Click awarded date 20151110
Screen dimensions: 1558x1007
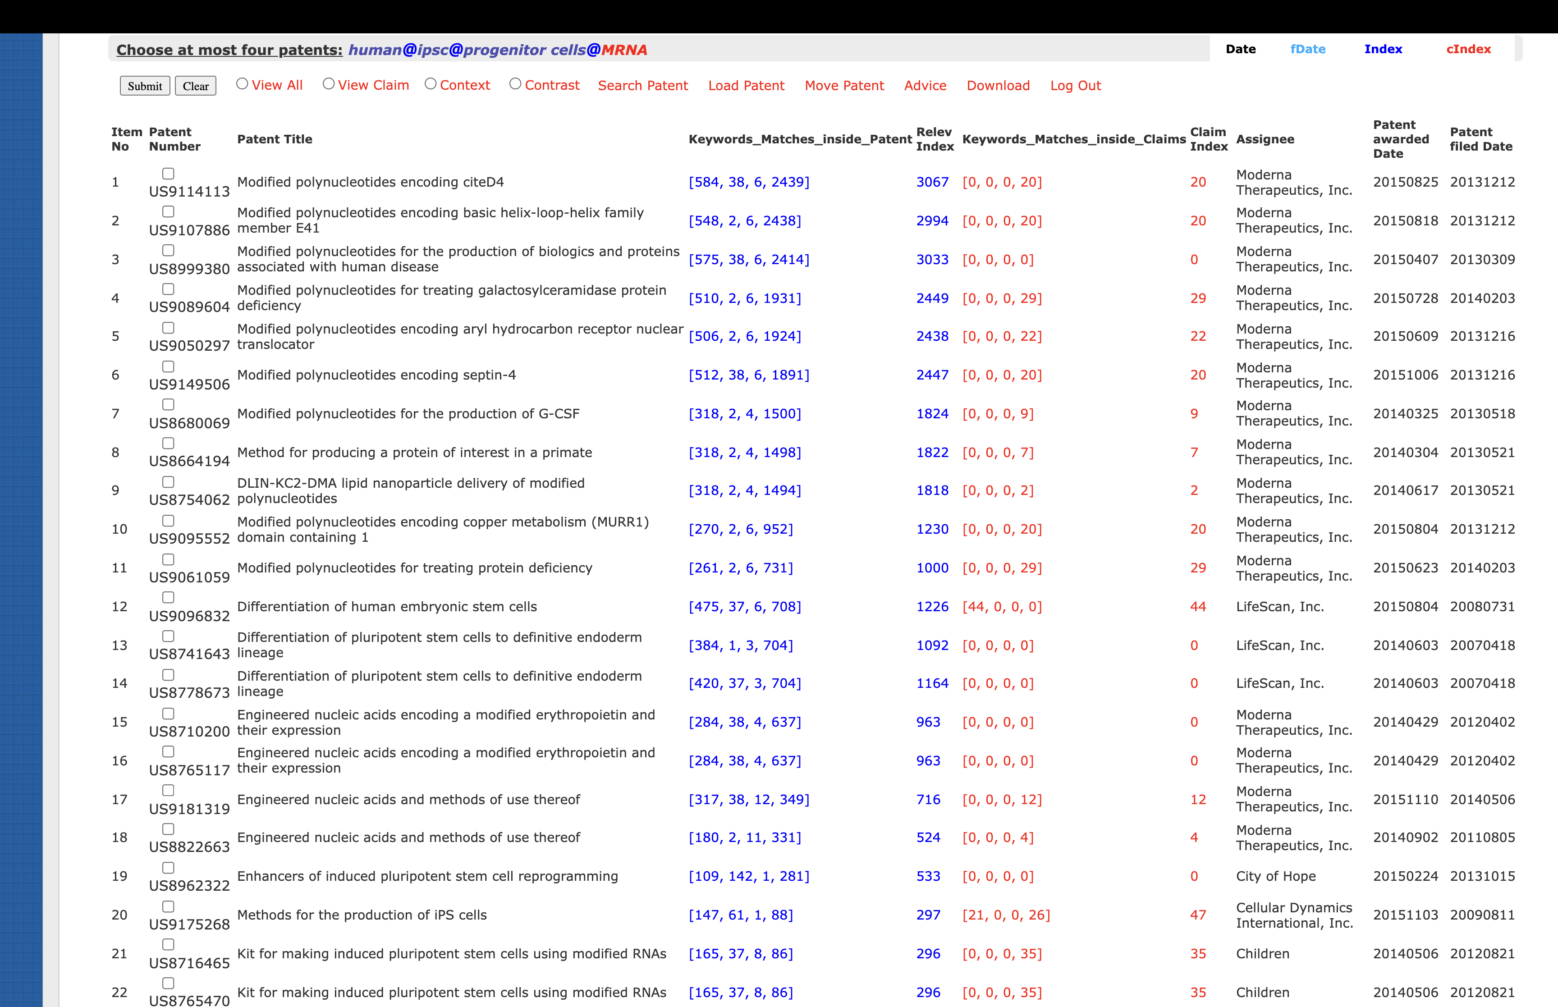1405,800
